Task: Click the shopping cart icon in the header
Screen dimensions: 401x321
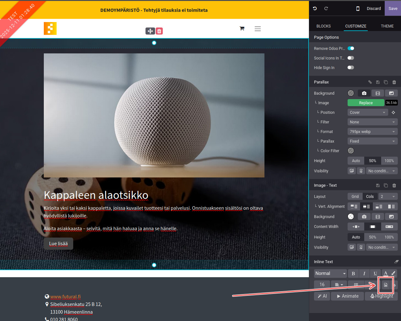Action: [242, 29]
